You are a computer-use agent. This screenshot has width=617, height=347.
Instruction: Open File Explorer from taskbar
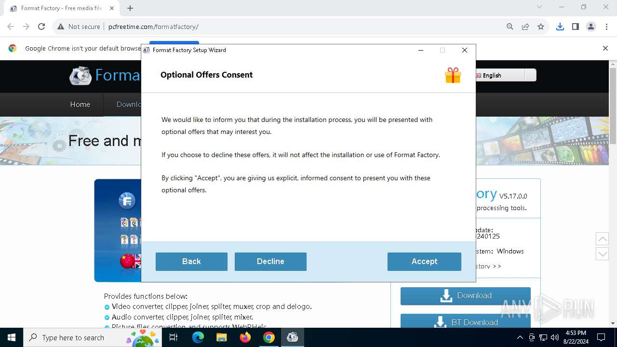click(221, 337)
